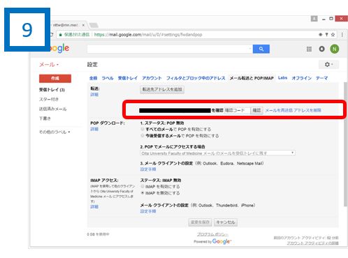Click the secure padlock icon in address bar
348x258 pixels.
(x=61, y=35)
